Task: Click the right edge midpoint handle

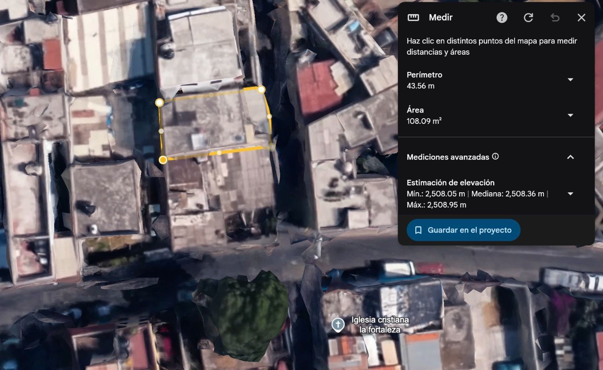Action: point(269,117)
